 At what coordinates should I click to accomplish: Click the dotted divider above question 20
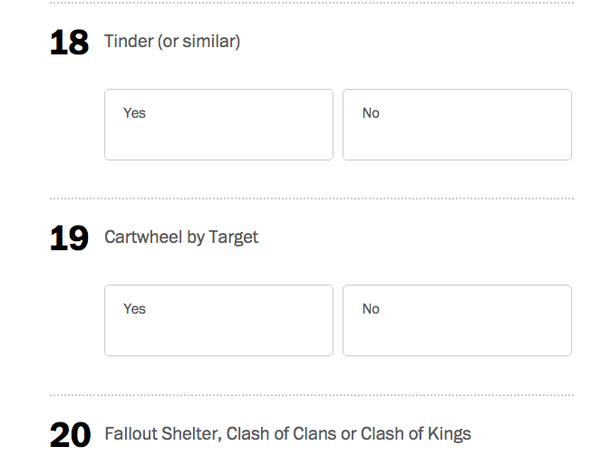click(x=311, y=394)
